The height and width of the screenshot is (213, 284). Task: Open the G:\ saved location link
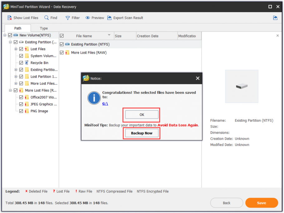coord(105,104)
